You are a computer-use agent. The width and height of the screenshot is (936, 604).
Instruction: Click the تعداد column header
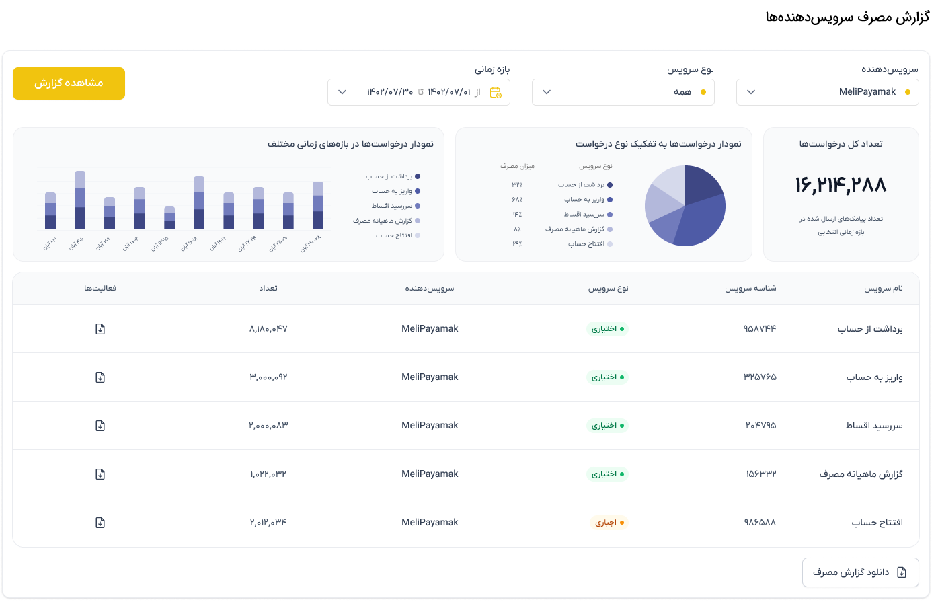click(268, 288)
